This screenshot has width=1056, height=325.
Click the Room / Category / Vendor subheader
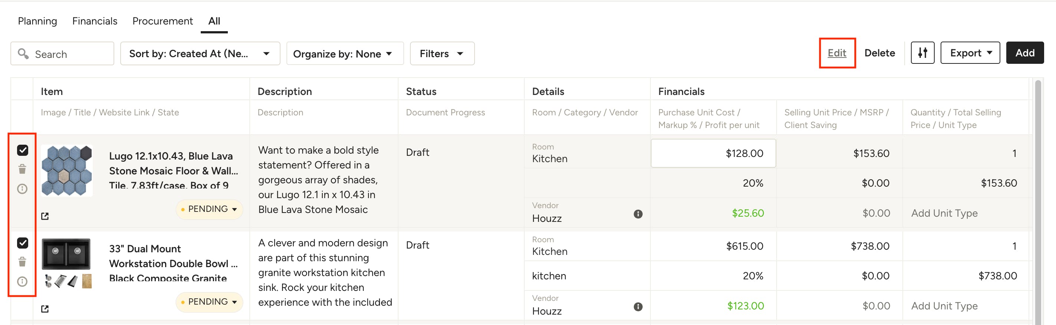pos(584,112)
